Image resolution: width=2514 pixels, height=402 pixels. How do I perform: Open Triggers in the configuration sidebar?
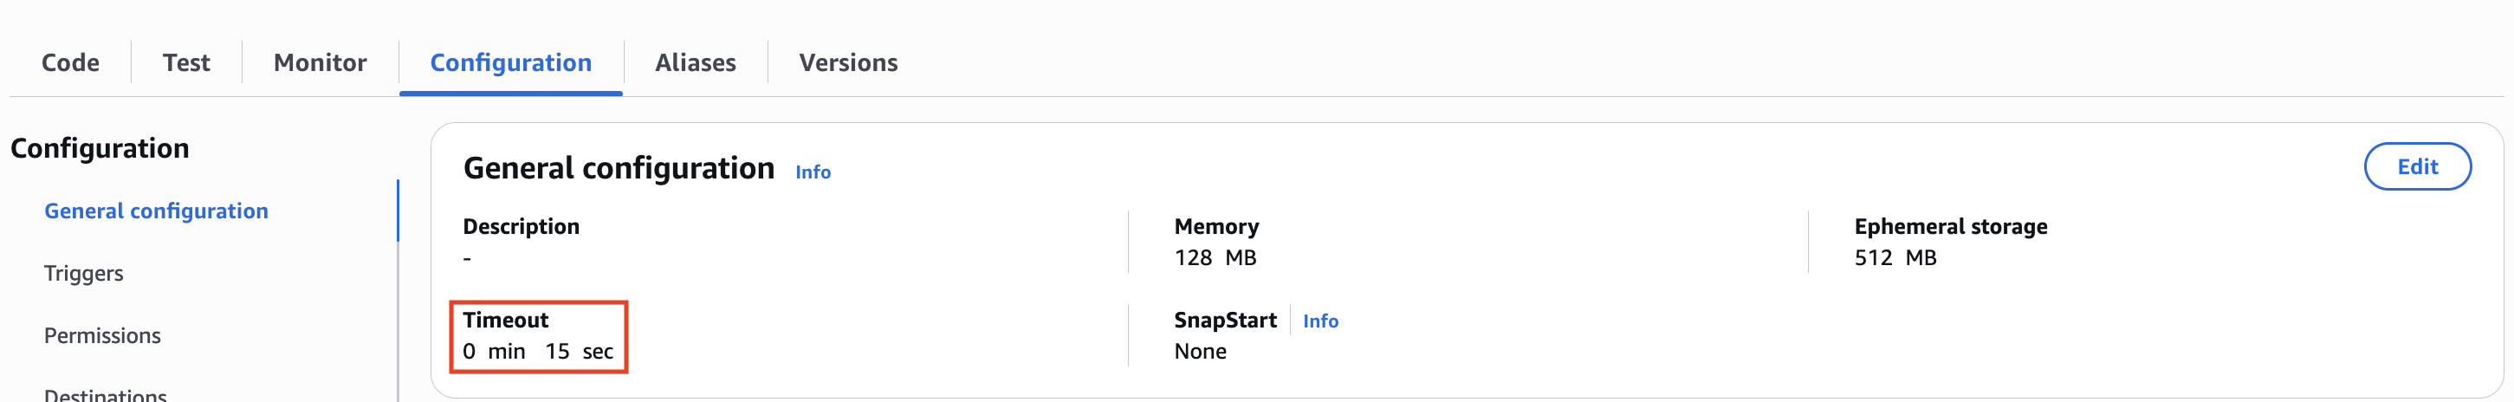(x=84, y=273)
